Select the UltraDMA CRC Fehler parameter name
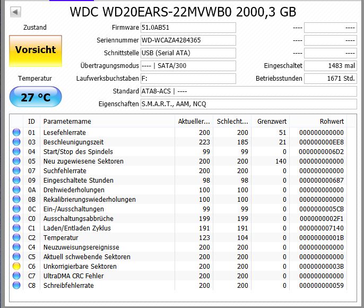The width and height of the screenshot is (364, 308). click(73, 276)
